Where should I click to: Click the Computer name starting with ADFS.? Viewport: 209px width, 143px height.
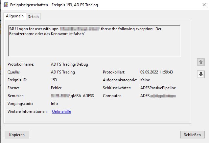click(x=158, y=96)
